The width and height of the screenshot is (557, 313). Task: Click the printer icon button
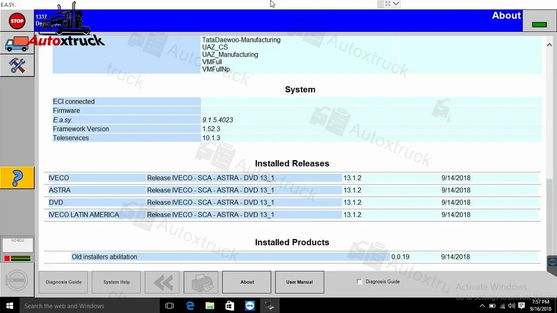(x=201, y=282)
